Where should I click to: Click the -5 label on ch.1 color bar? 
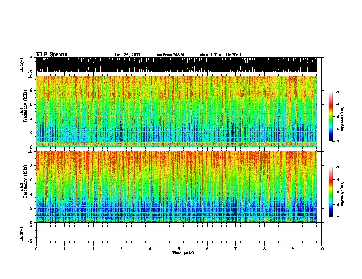[337, 117]
